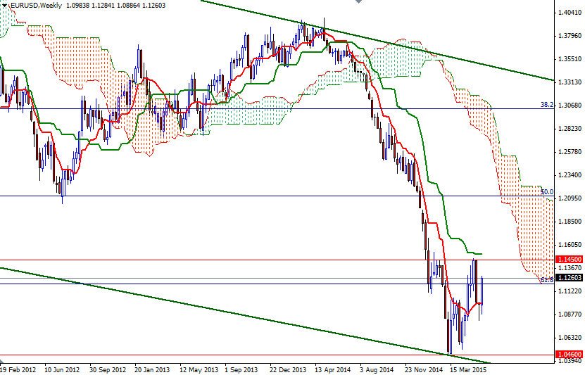This screenshot has height=375, width=585.
Task: Click the 23 Nov 2014 date label
Action: (424, 370)
